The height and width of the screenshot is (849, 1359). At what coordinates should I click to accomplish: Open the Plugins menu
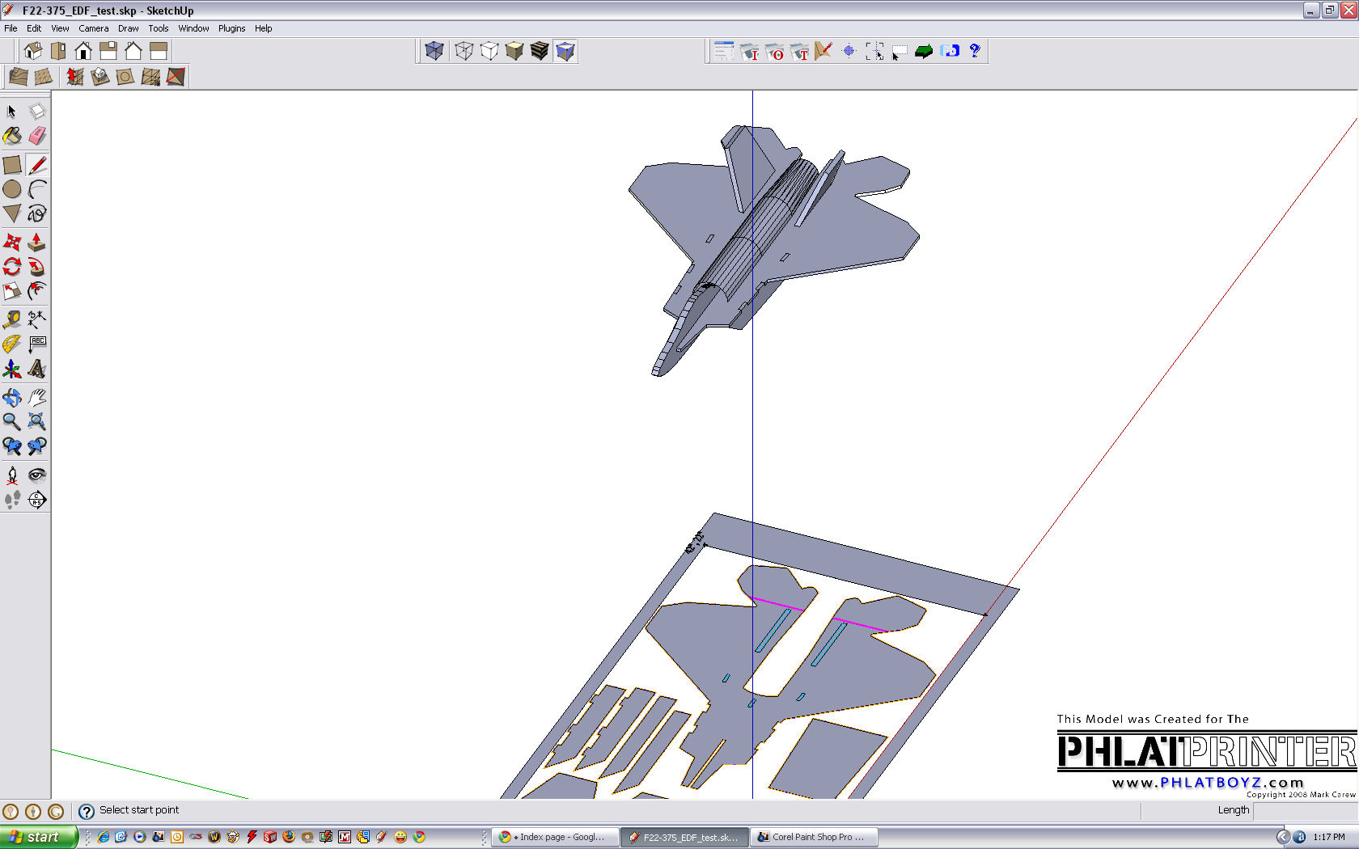[x=231, y=28]
